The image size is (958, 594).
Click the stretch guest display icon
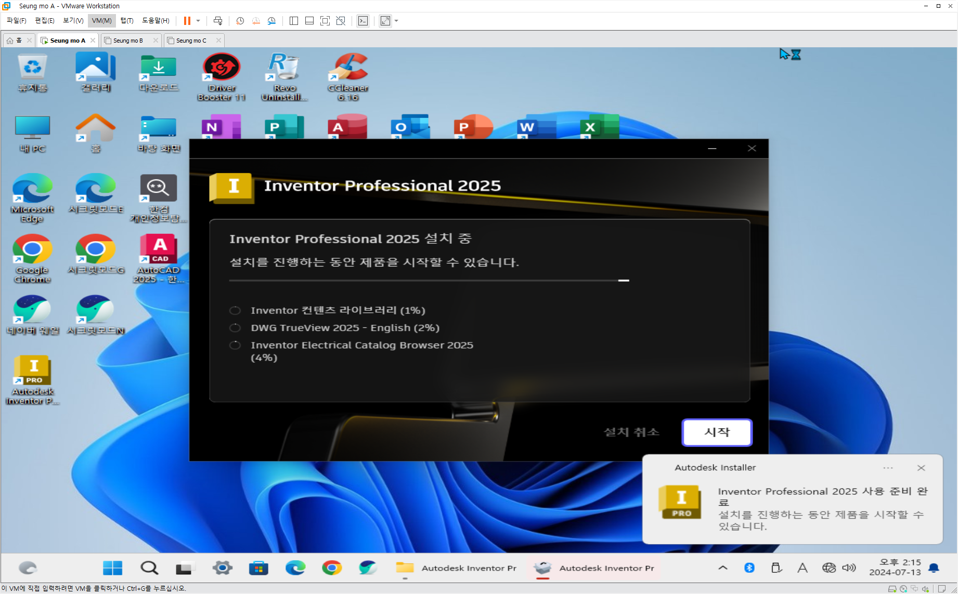[385, 21]
